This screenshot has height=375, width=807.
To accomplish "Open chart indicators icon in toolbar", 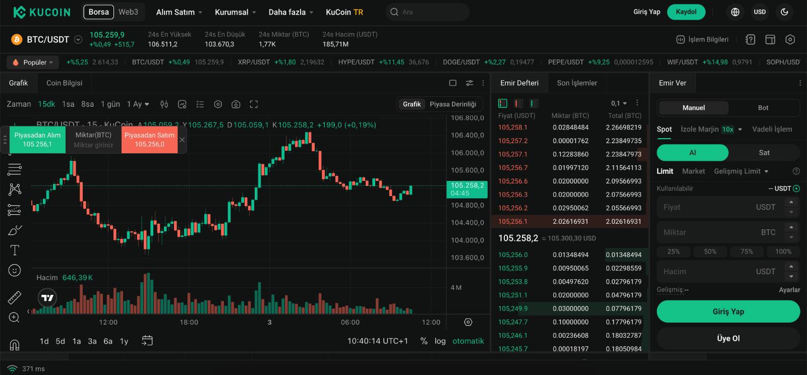I will coord(182,104).
